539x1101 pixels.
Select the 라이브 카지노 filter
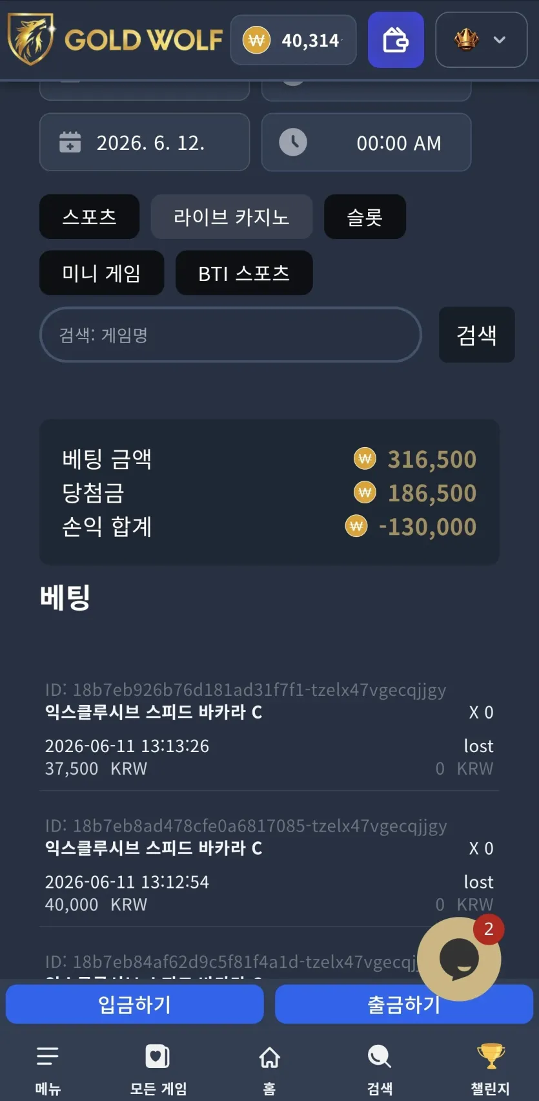231,216
